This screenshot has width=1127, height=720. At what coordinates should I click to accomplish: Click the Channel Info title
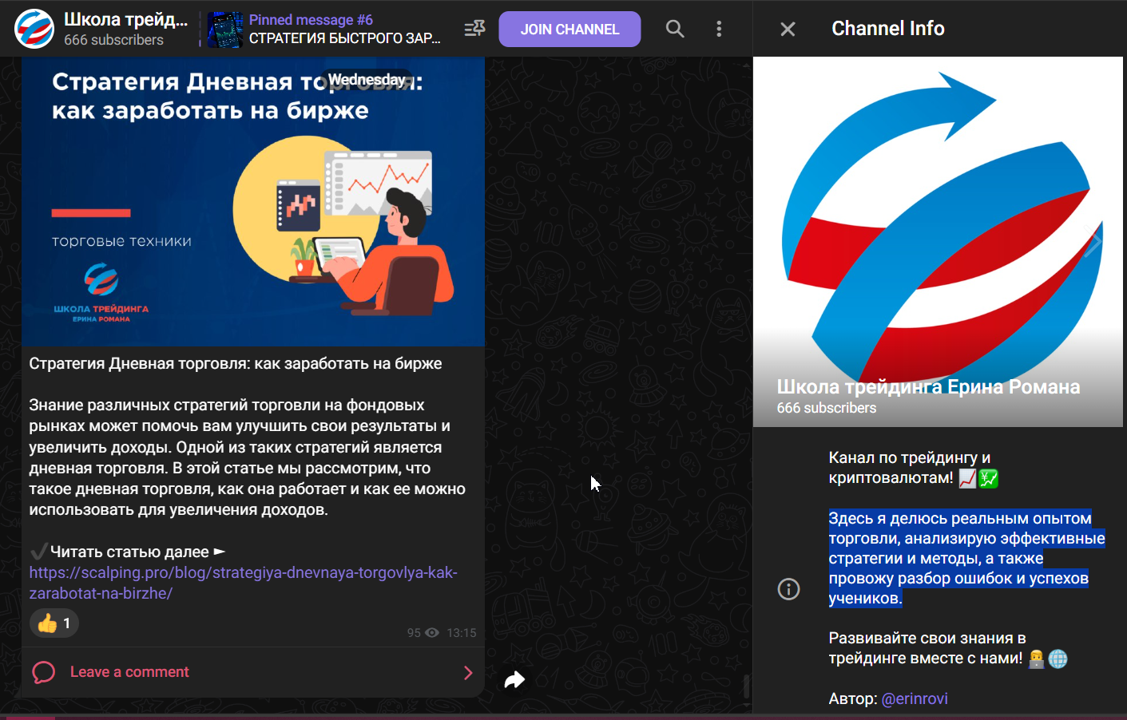[x=888, y=29]
